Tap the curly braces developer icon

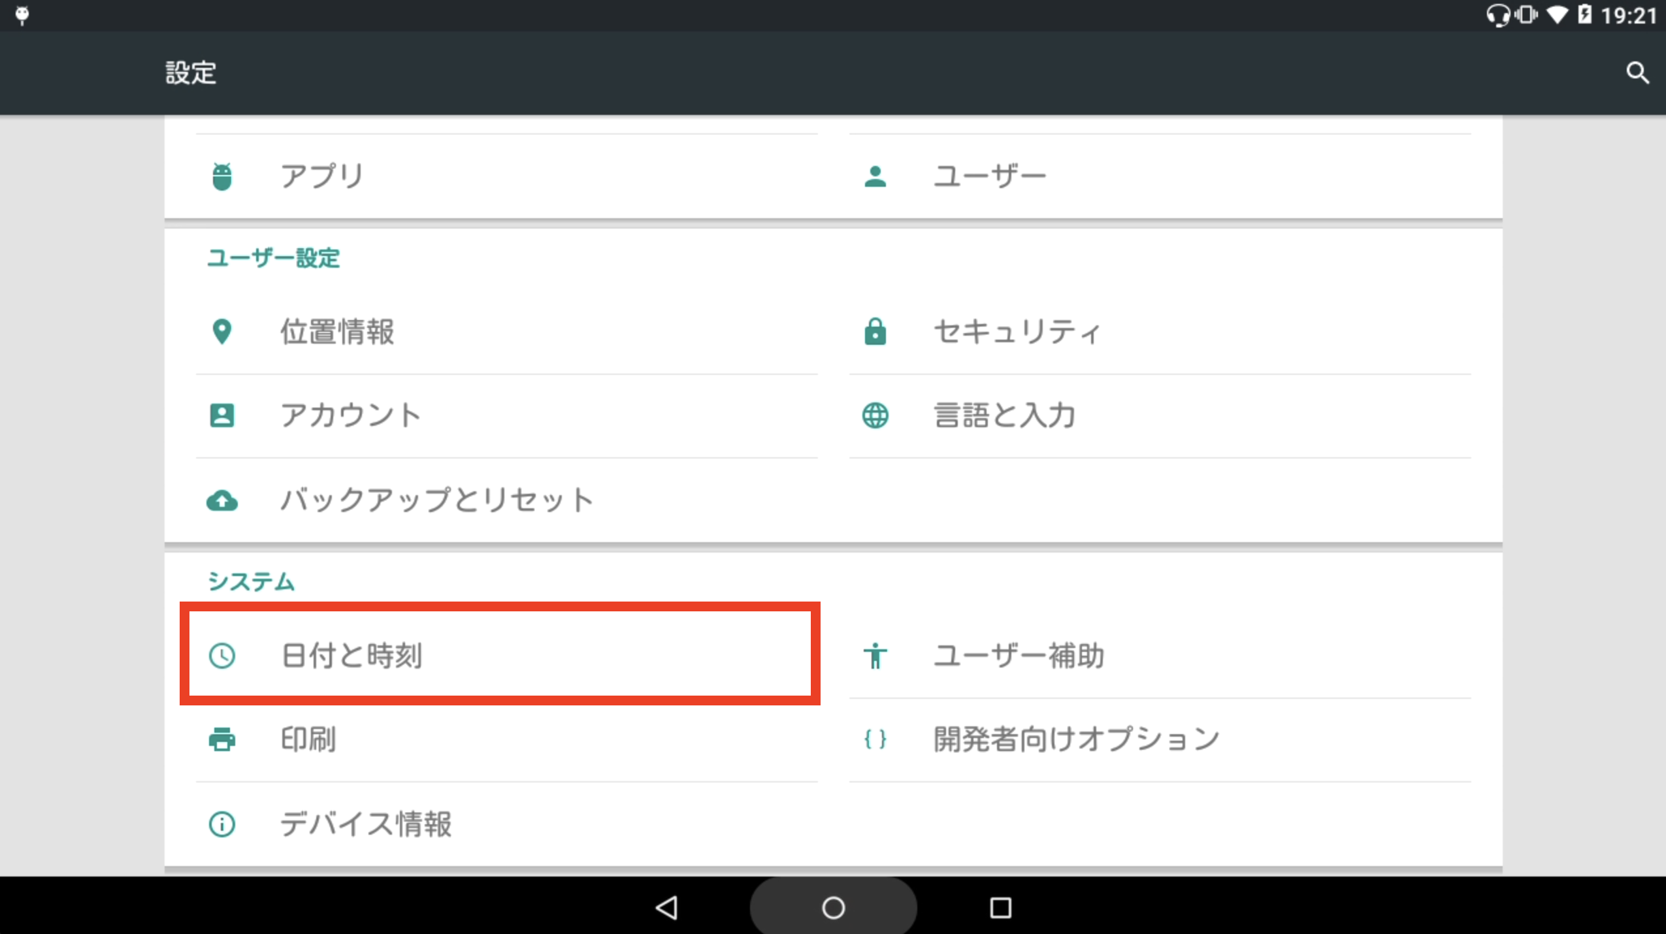(x=875, y=739)
